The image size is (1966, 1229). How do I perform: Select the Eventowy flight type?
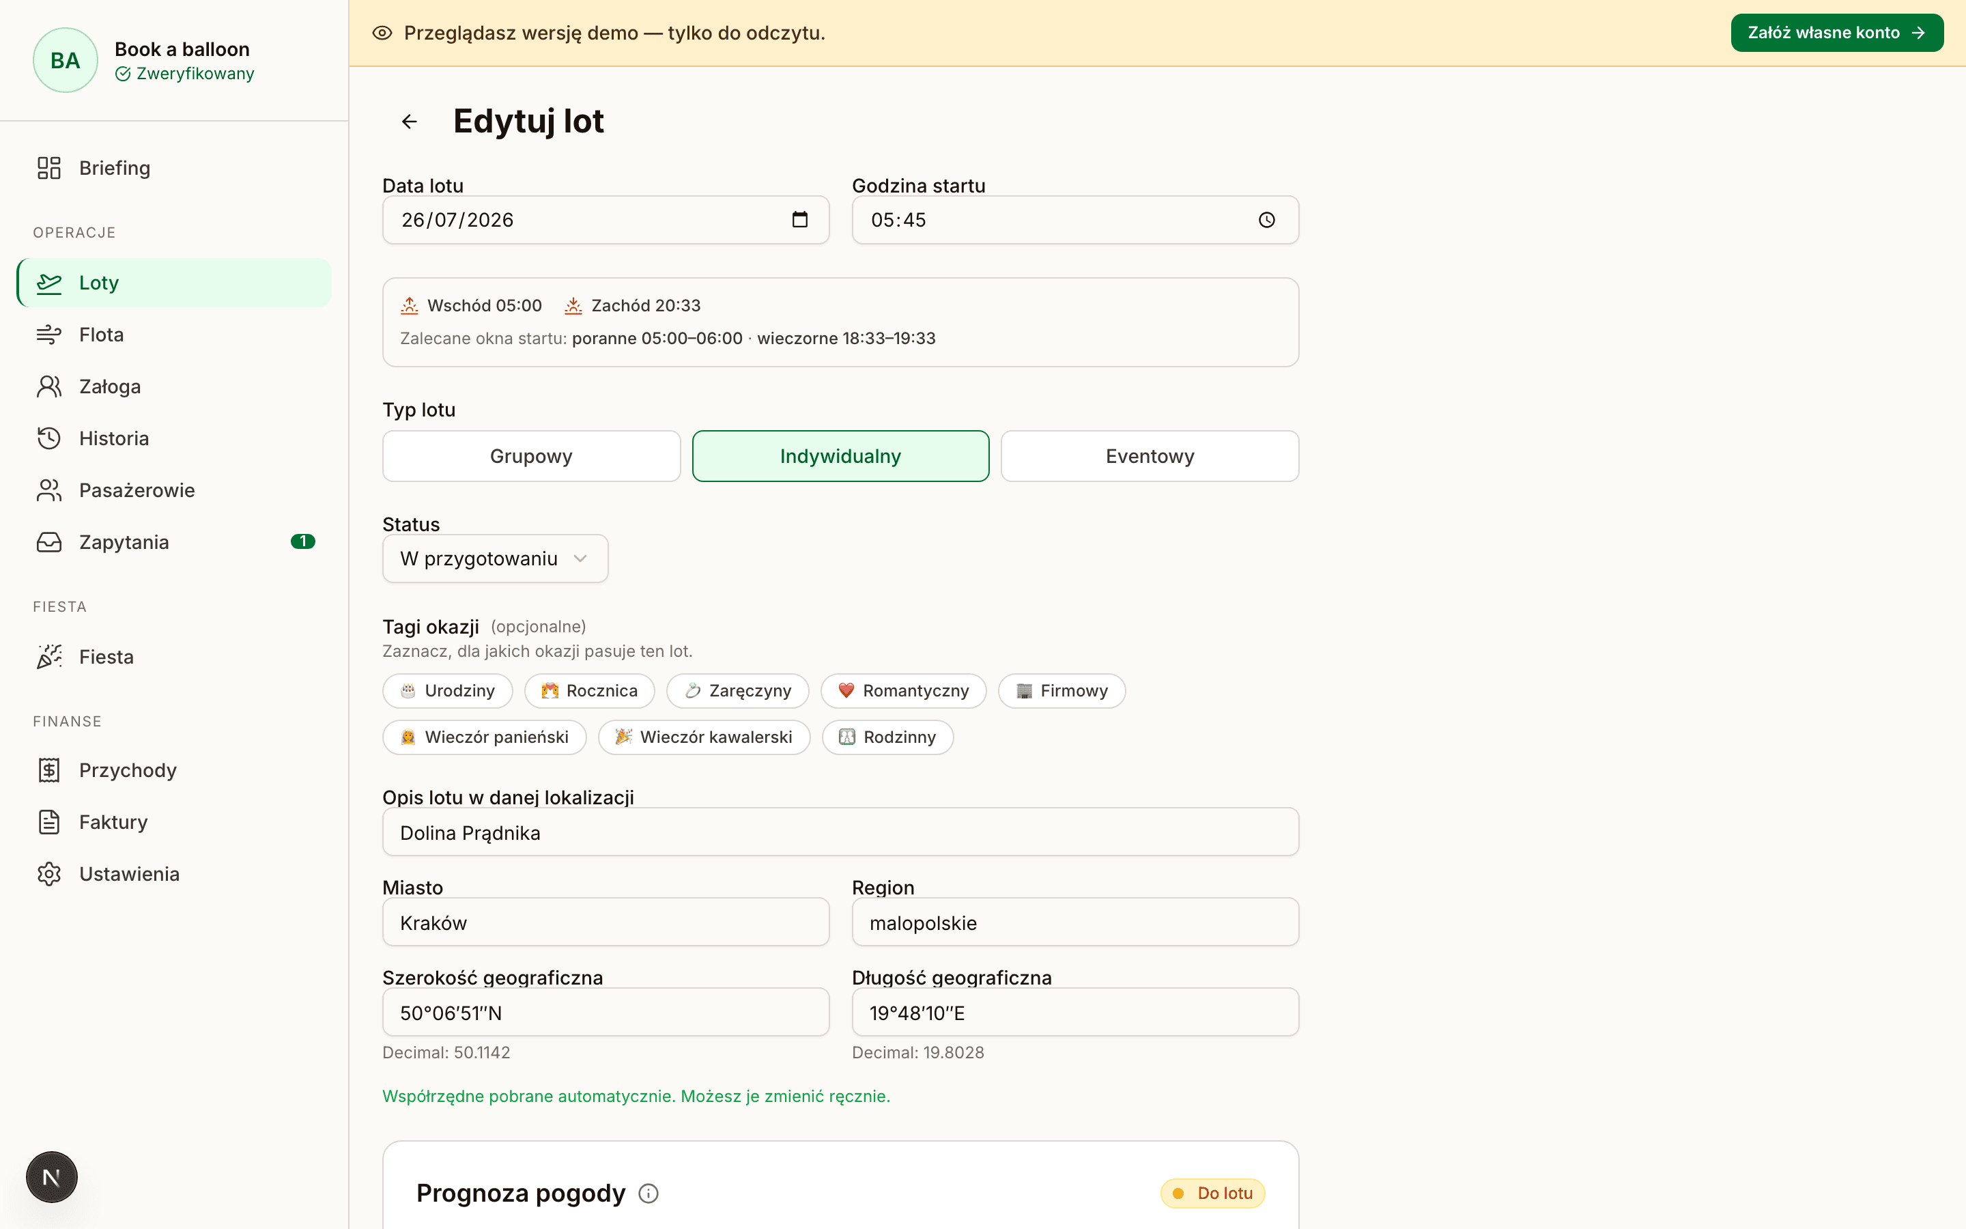tap(1150, 456)
